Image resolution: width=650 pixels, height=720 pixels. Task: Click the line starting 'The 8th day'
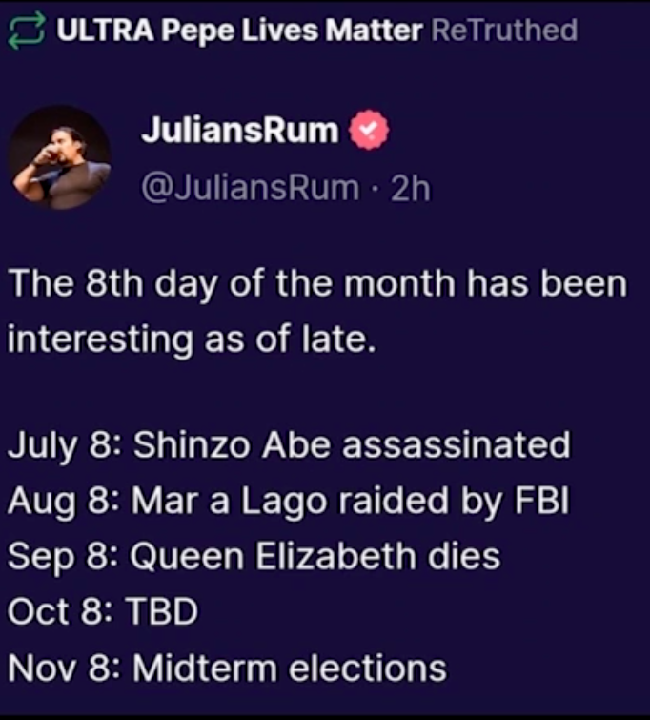click(x=317, y=284)
